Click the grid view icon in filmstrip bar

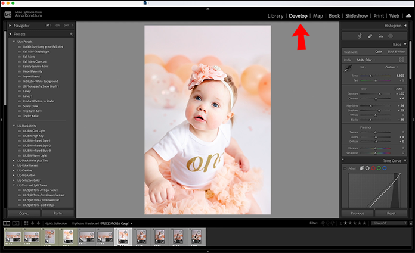click(26, 223)
